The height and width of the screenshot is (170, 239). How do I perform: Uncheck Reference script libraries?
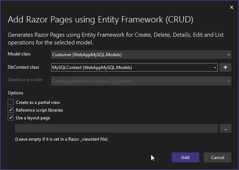[11, 110]
